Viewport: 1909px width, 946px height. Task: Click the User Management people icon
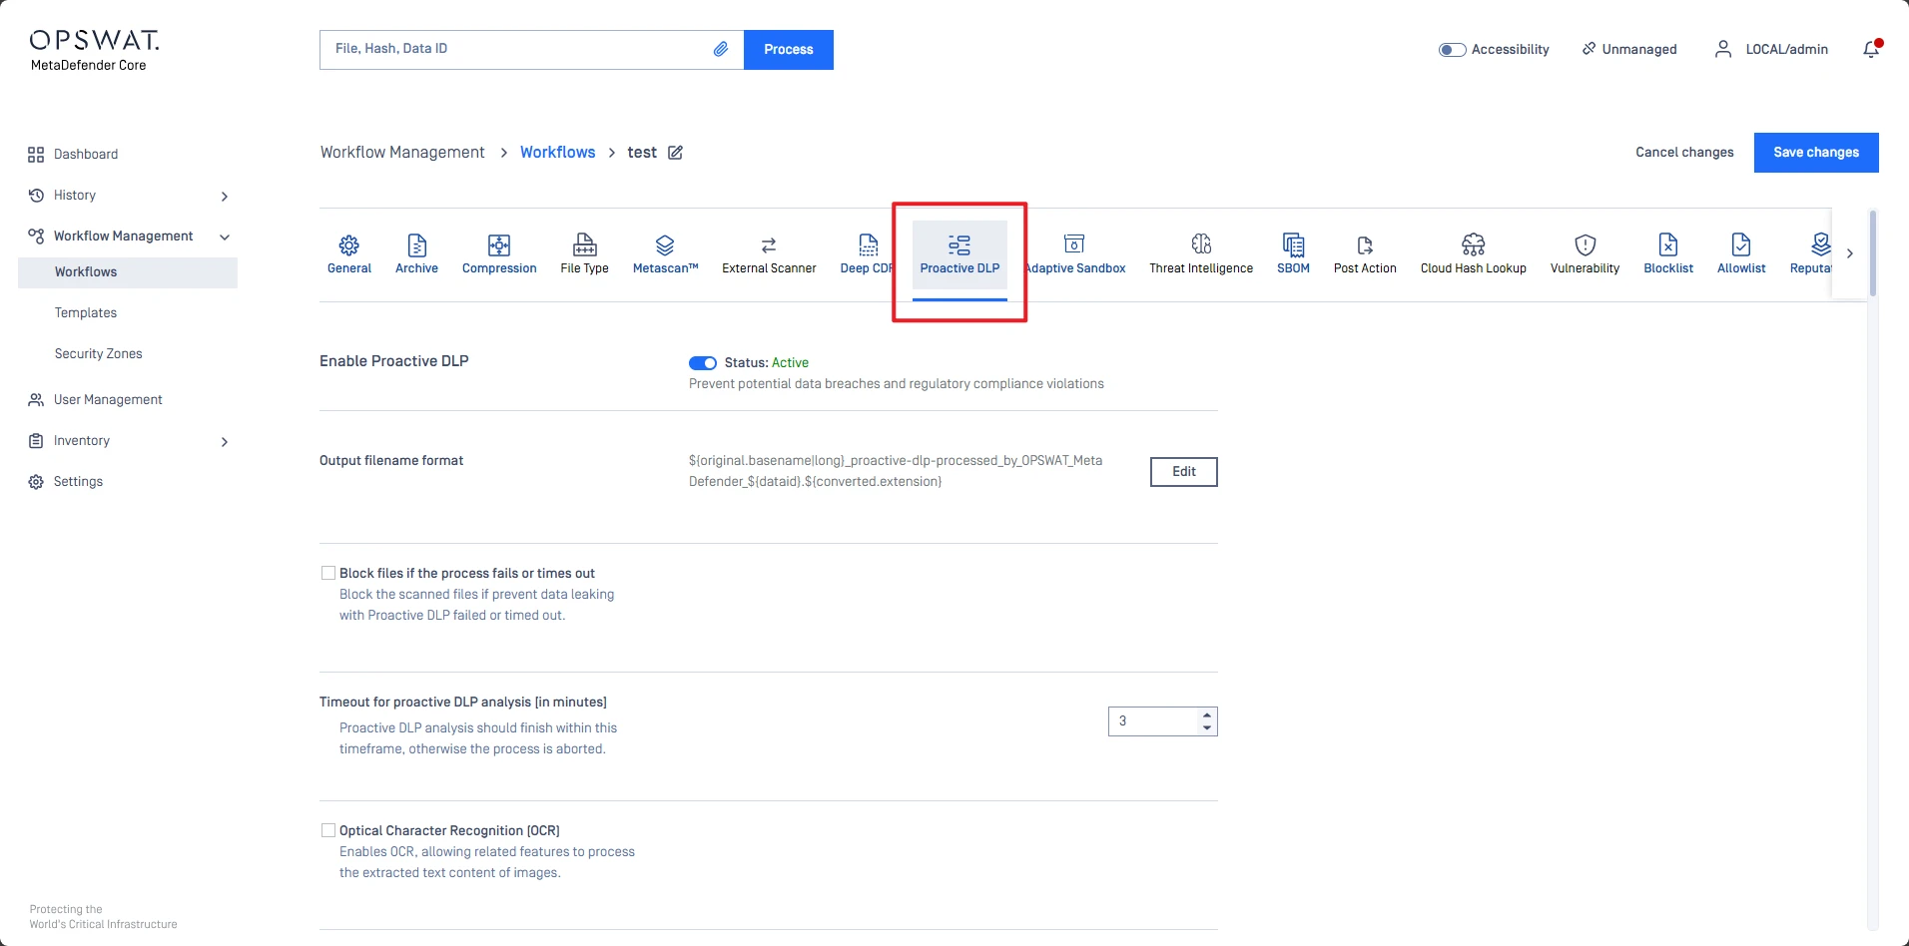36,400
